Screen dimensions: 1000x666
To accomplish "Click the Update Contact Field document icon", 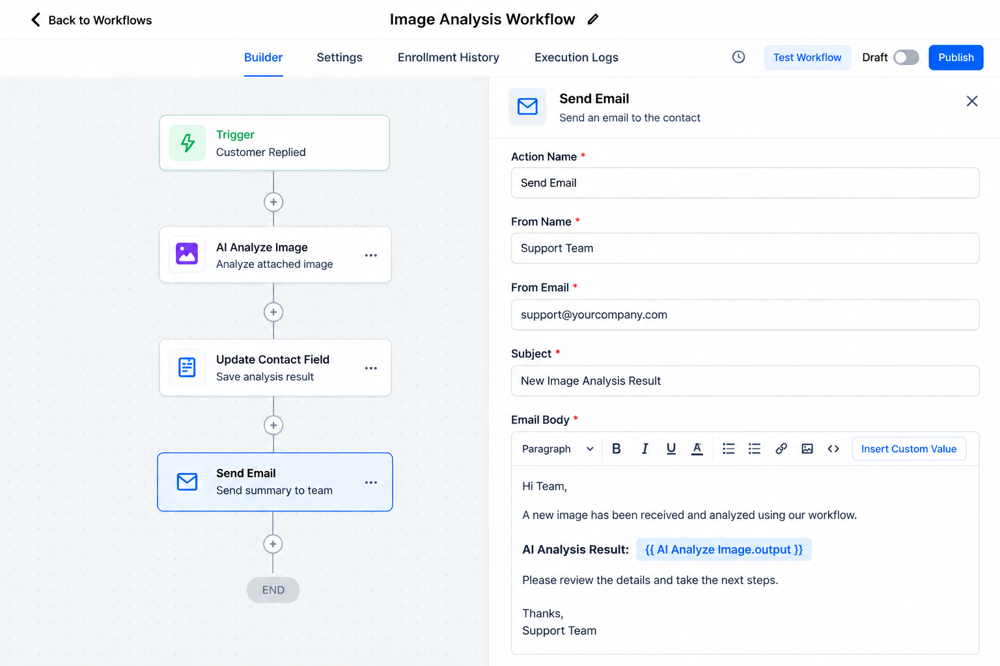I will (x=187, y=367).
